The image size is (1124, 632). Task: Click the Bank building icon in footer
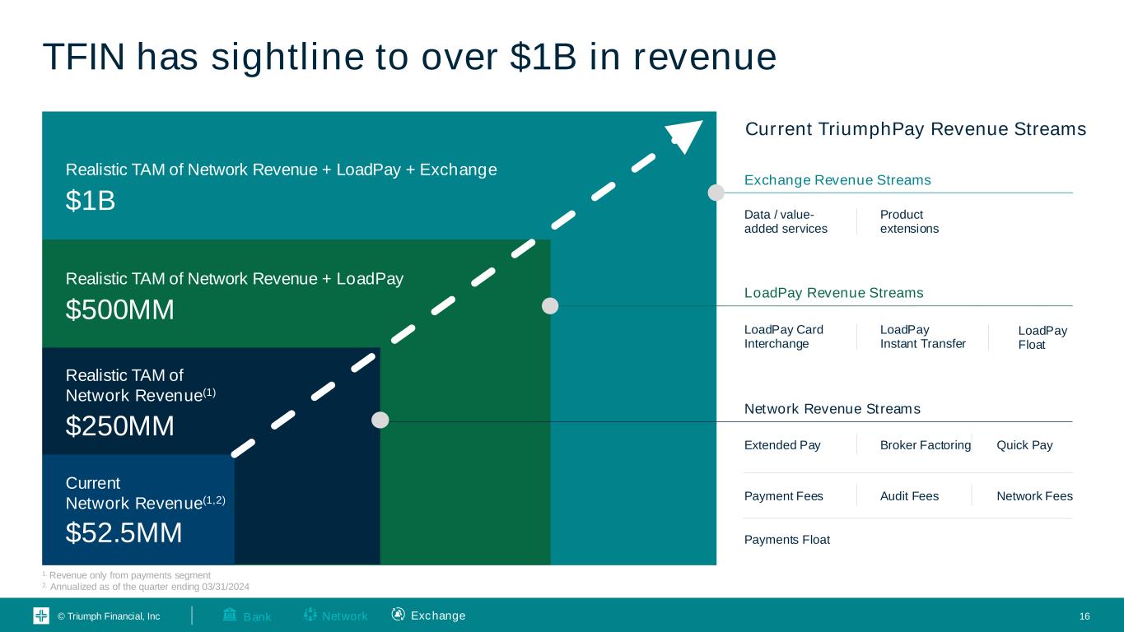point(230,614)
